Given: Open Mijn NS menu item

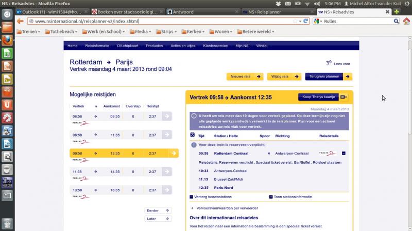Looking at the screenshot, I should 242,46.
